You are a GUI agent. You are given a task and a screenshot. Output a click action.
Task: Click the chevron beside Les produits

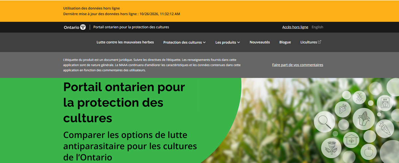tap(238, 42)
